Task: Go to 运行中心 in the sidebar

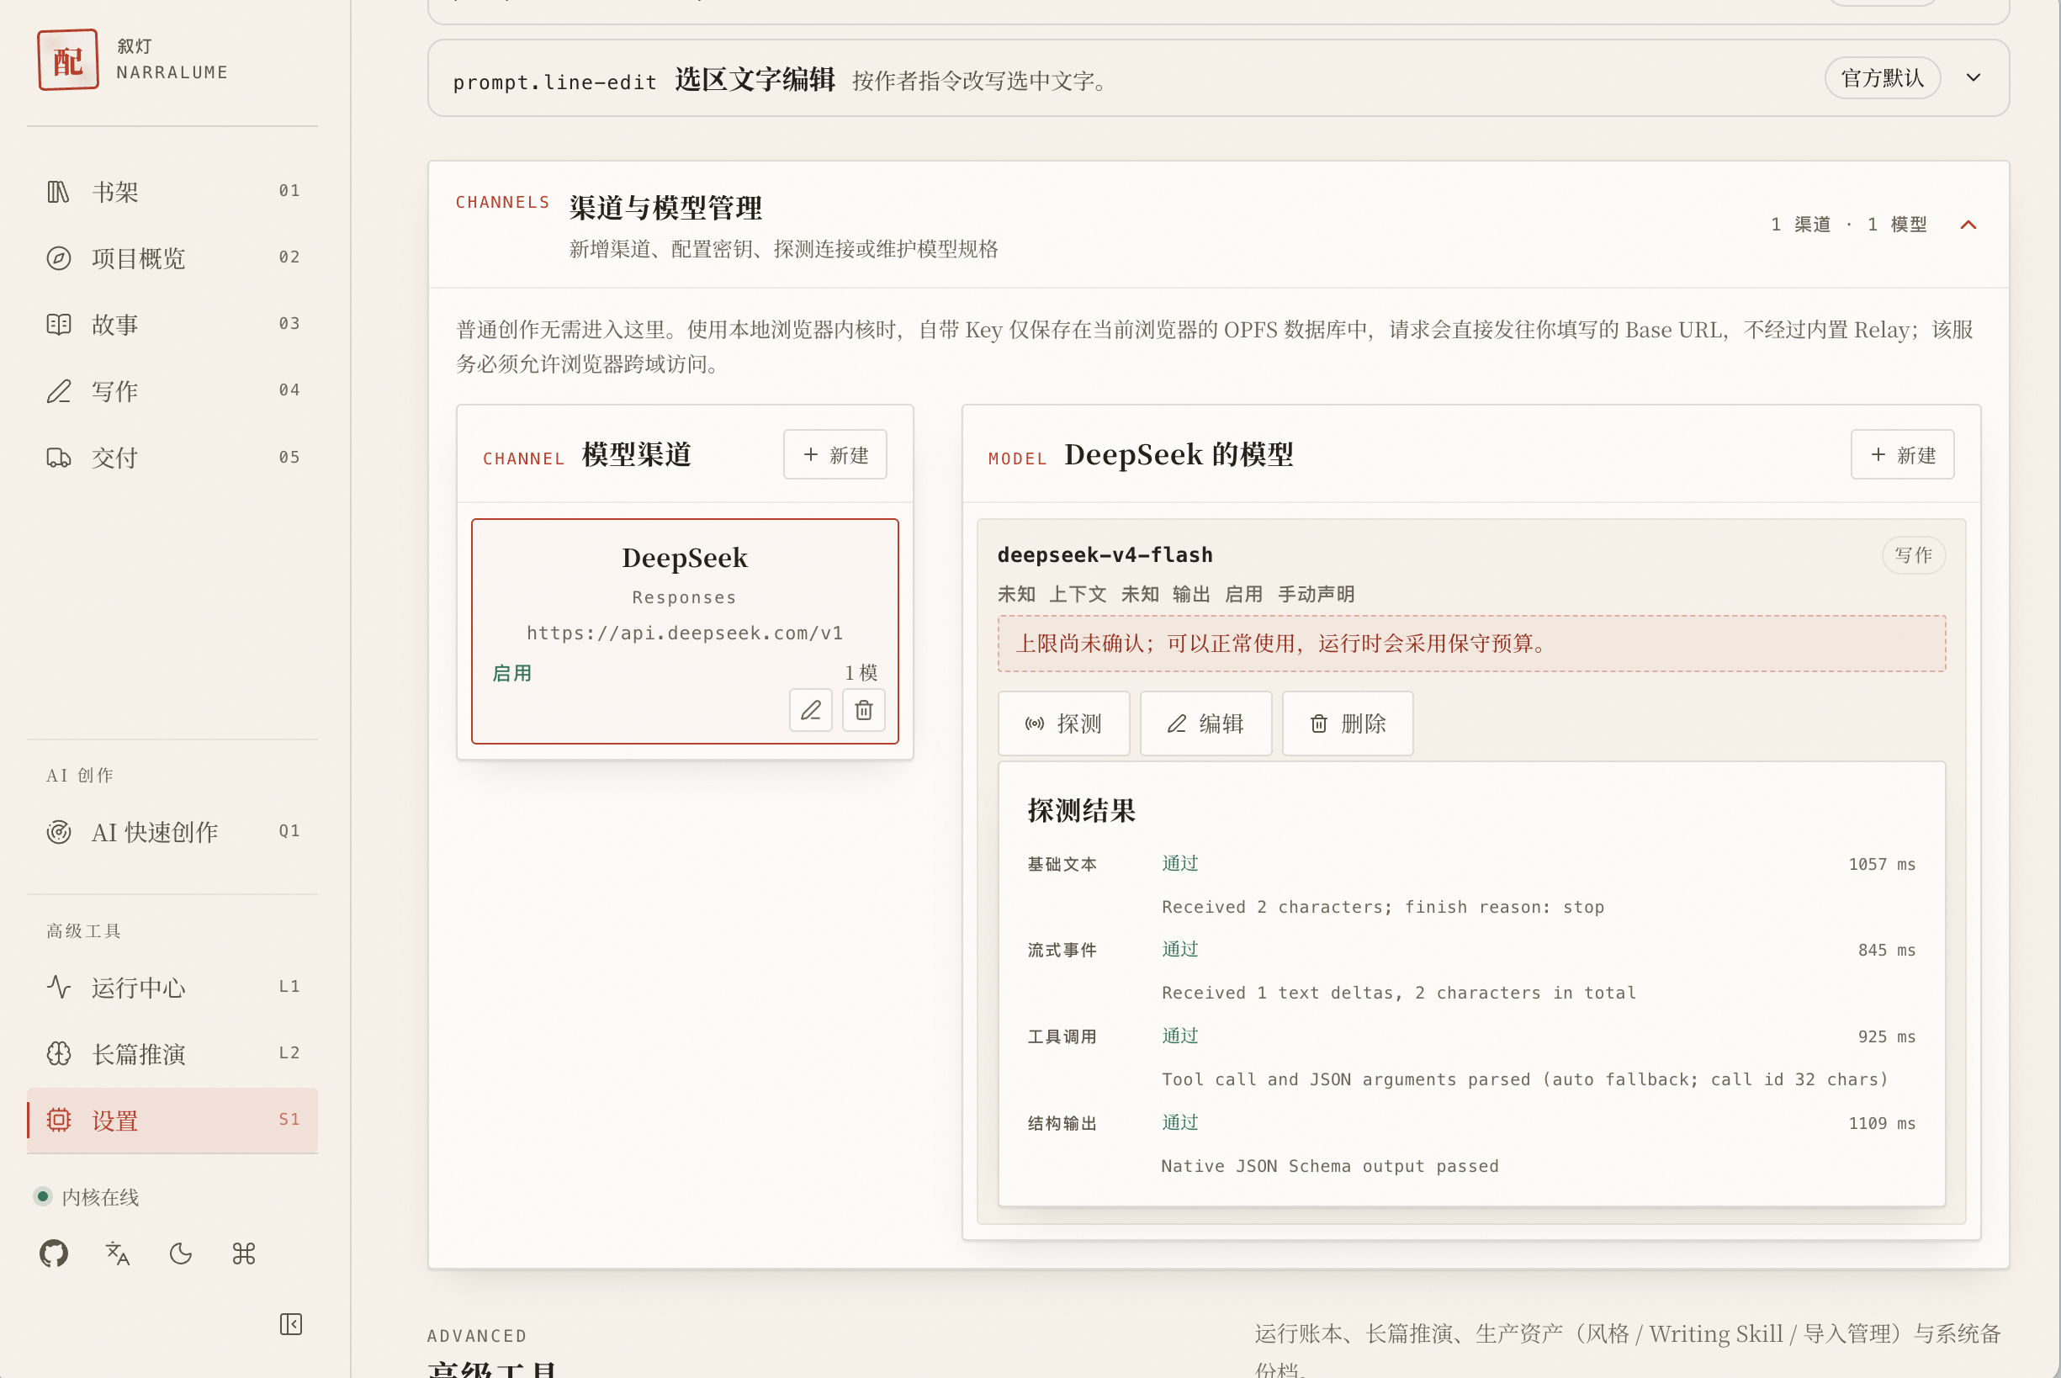Action: [172, 988]
